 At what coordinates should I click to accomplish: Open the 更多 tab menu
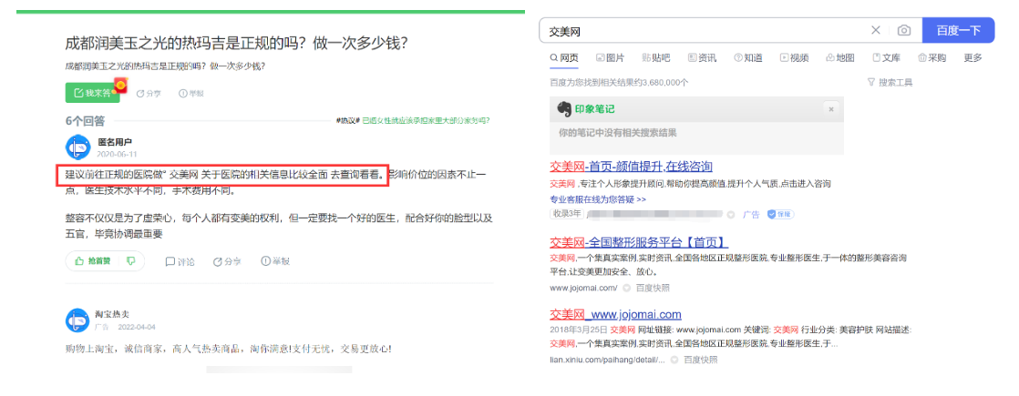973,57
